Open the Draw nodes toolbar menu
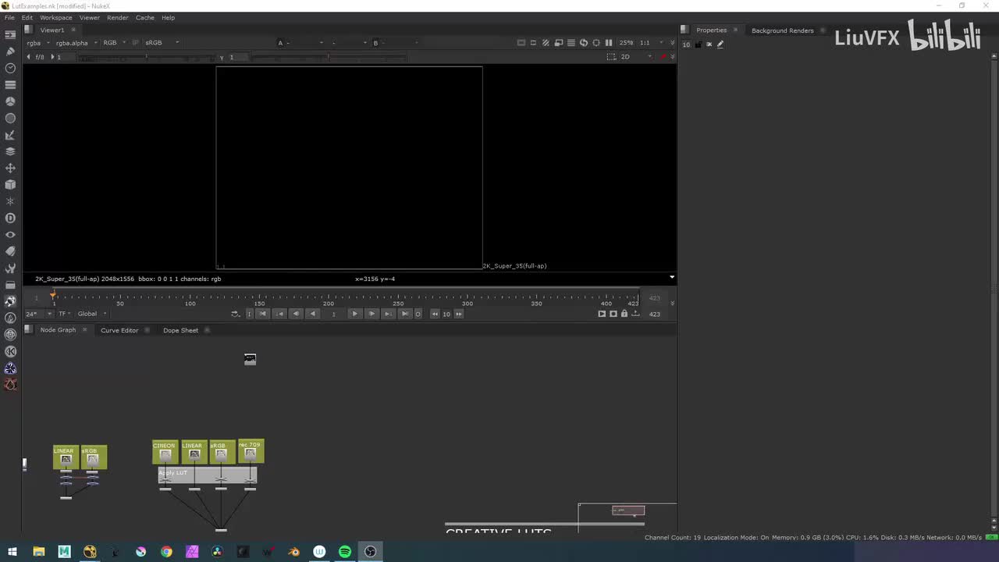Screen dimensions: 999x562 pos(10,51)
